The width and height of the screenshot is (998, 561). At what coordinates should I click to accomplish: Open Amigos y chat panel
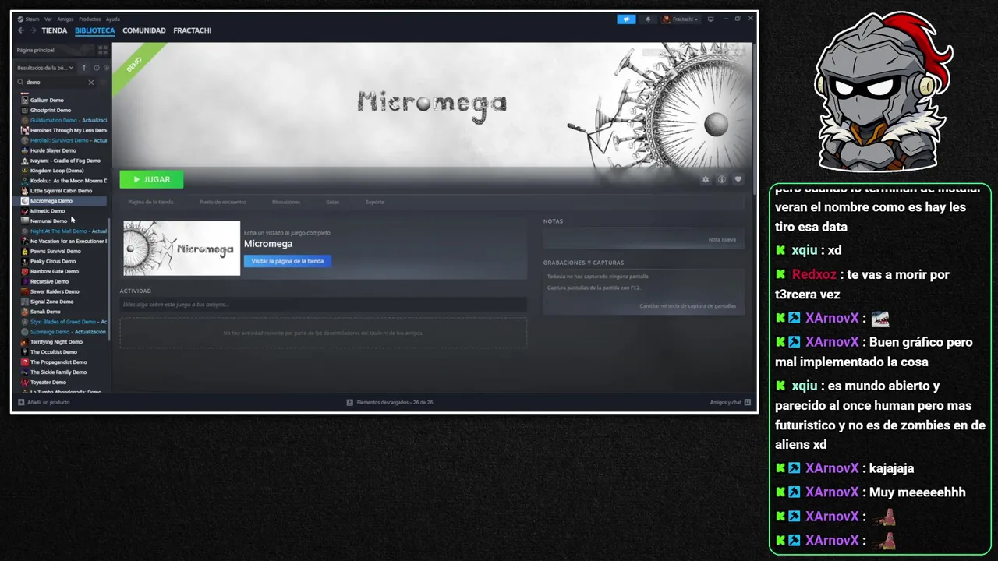point(730,403)
